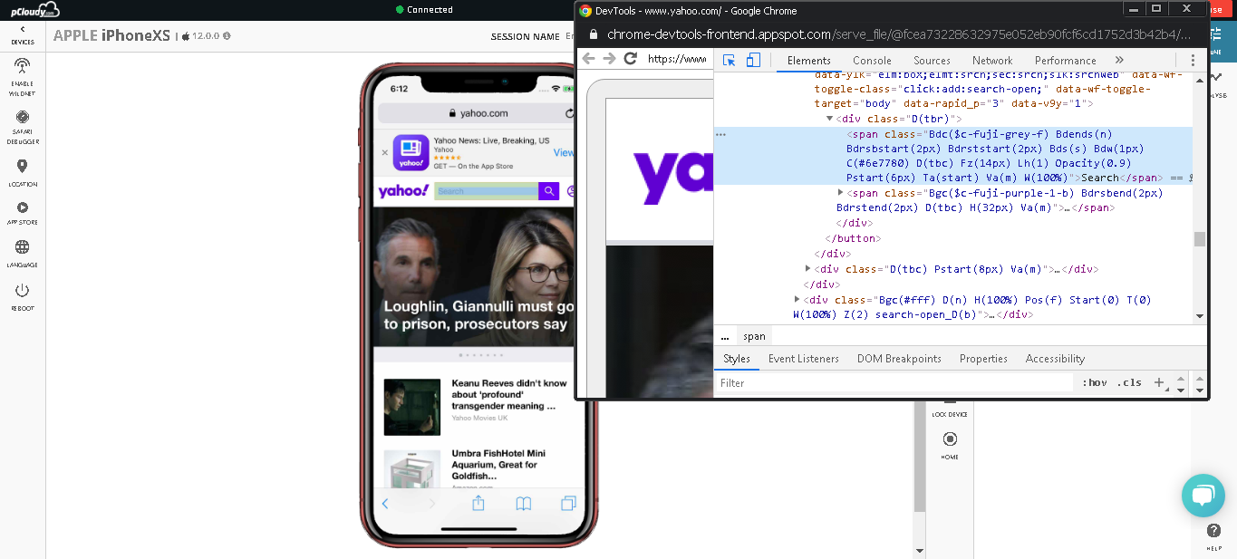Tap the purple Yahoo search magnifier button

click(548, 191)
